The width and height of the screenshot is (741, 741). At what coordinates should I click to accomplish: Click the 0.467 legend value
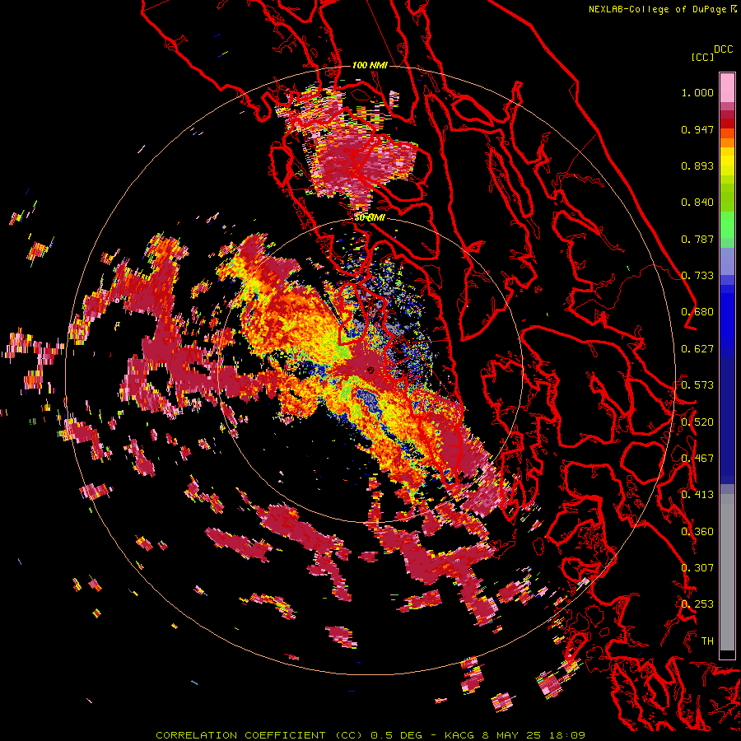(697, 459)
